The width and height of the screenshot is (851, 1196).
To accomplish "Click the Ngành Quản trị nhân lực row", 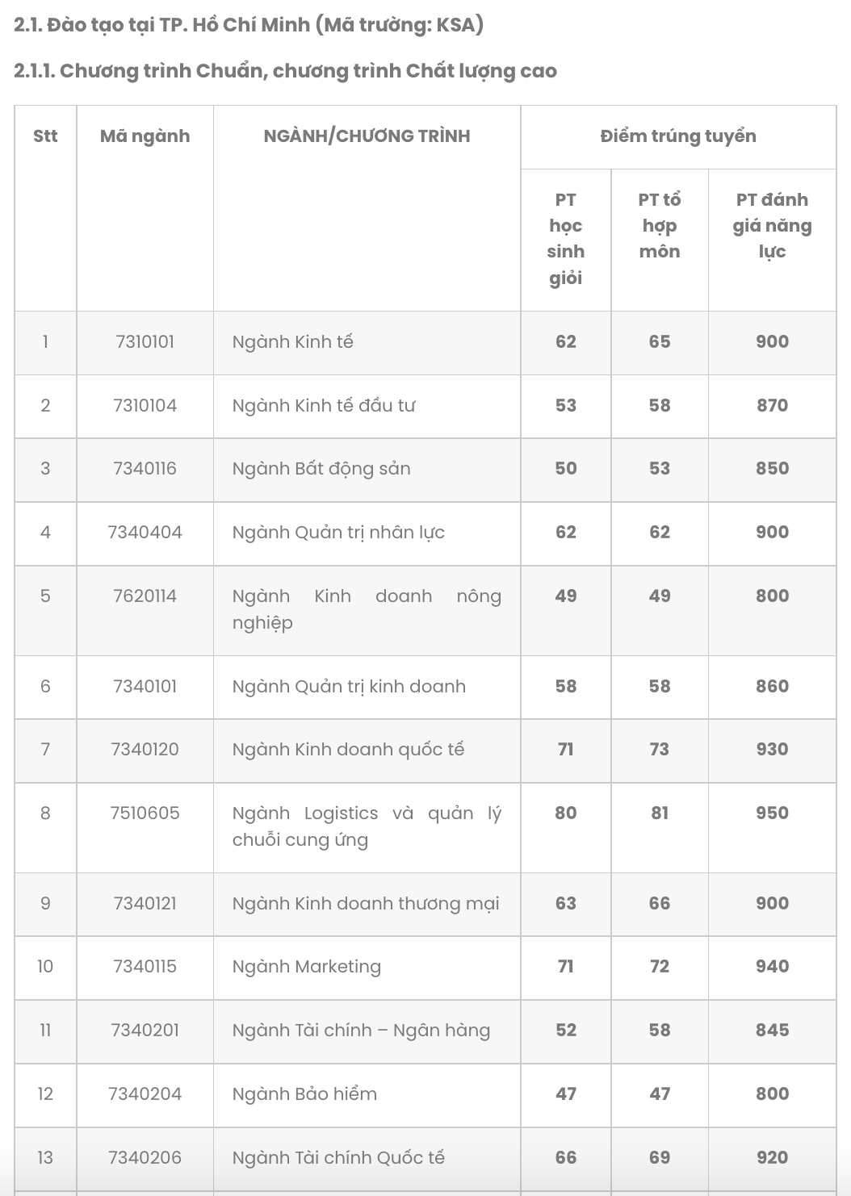I will [x=338, y=533].
